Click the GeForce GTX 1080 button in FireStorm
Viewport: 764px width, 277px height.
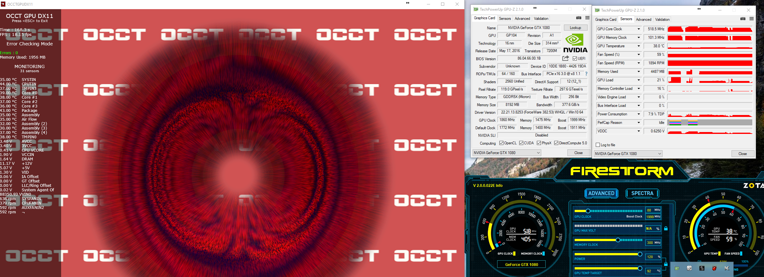pyautogui.click(x=522, y=265)
